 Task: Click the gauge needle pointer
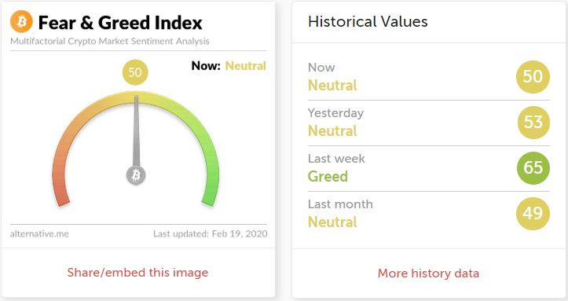pyautogui.click(x=136, y=130)
